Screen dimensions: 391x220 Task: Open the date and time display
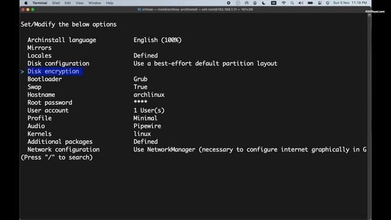click(350, 3)
